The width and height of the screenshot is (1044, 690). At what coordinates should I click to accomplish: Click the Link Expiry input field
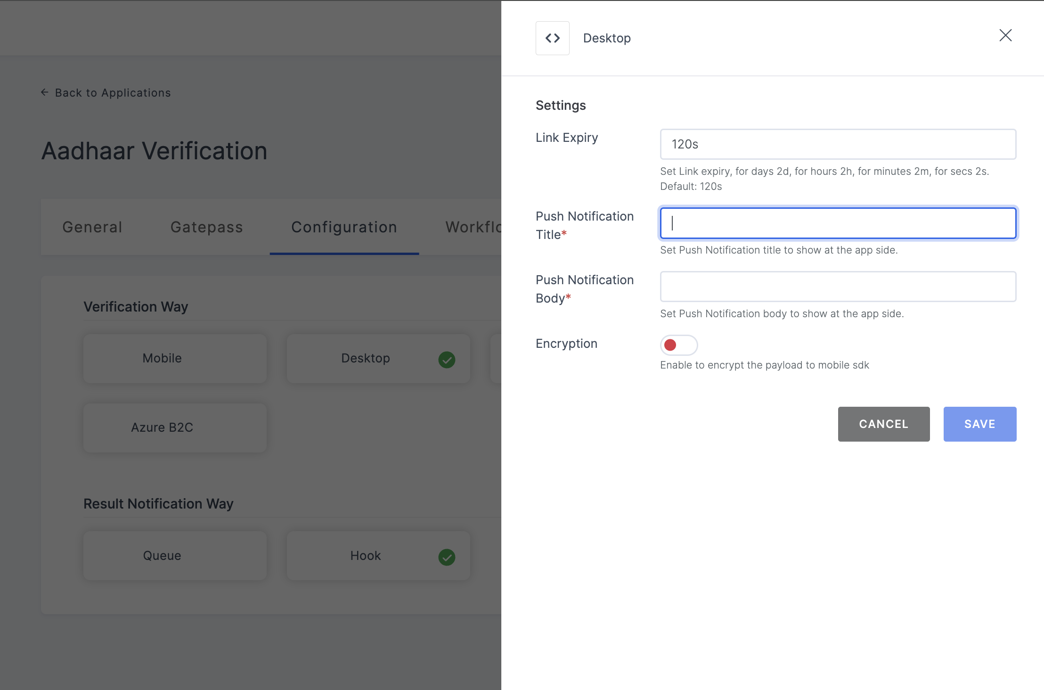coord(838,144)
